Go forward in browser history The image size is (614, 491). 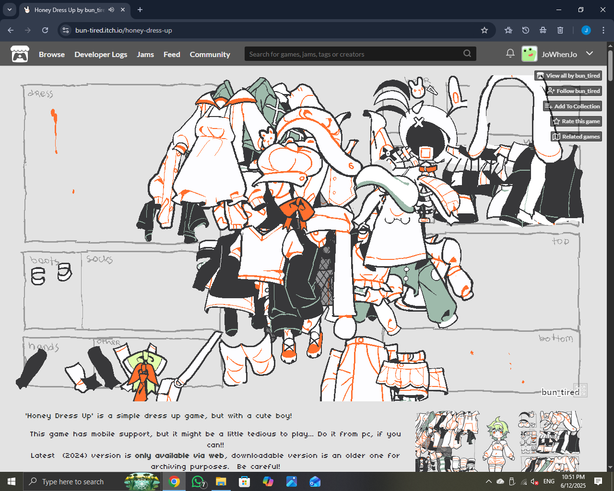tap(28, 30)
